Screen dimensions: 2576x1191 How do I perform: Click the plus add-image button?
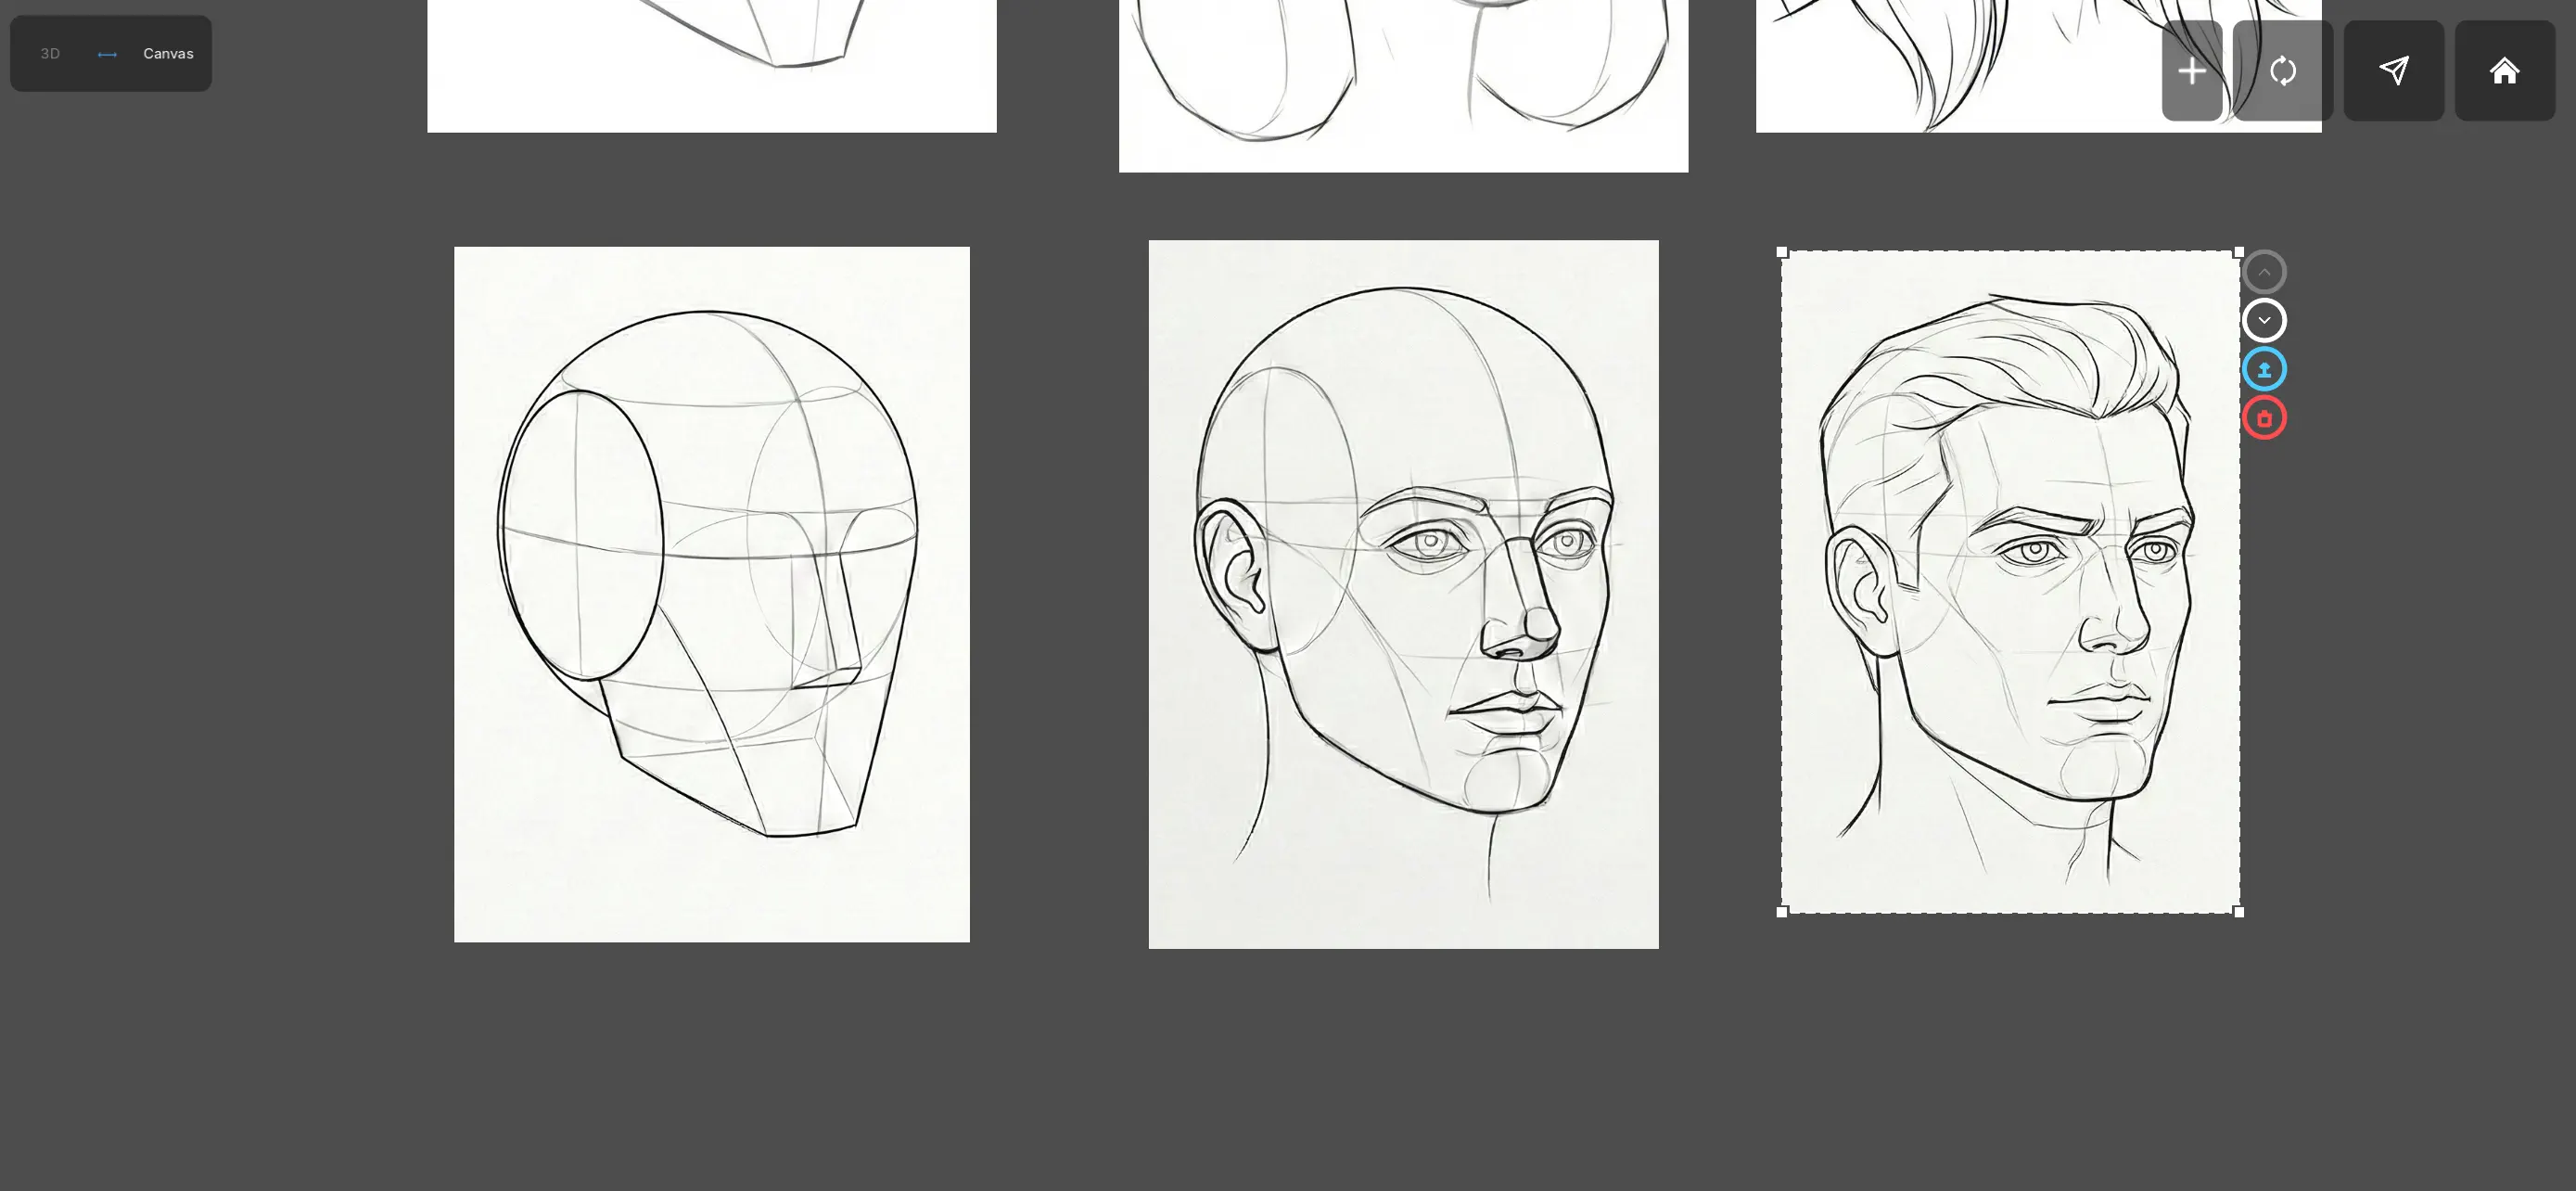pos(2191,71)
